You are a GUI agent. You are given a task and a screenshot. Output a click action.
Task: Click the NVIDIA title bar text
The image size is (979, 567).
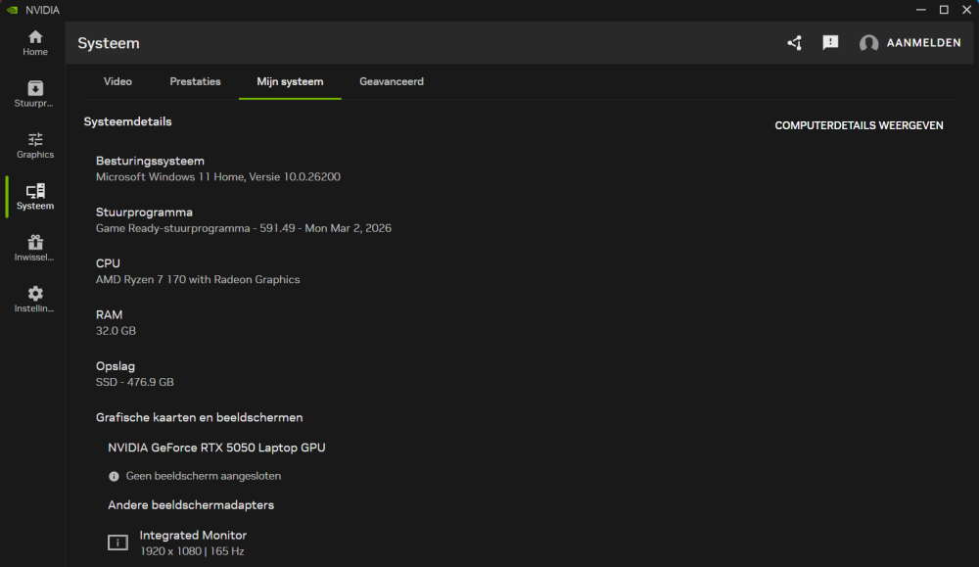click(x=42, y=10)
